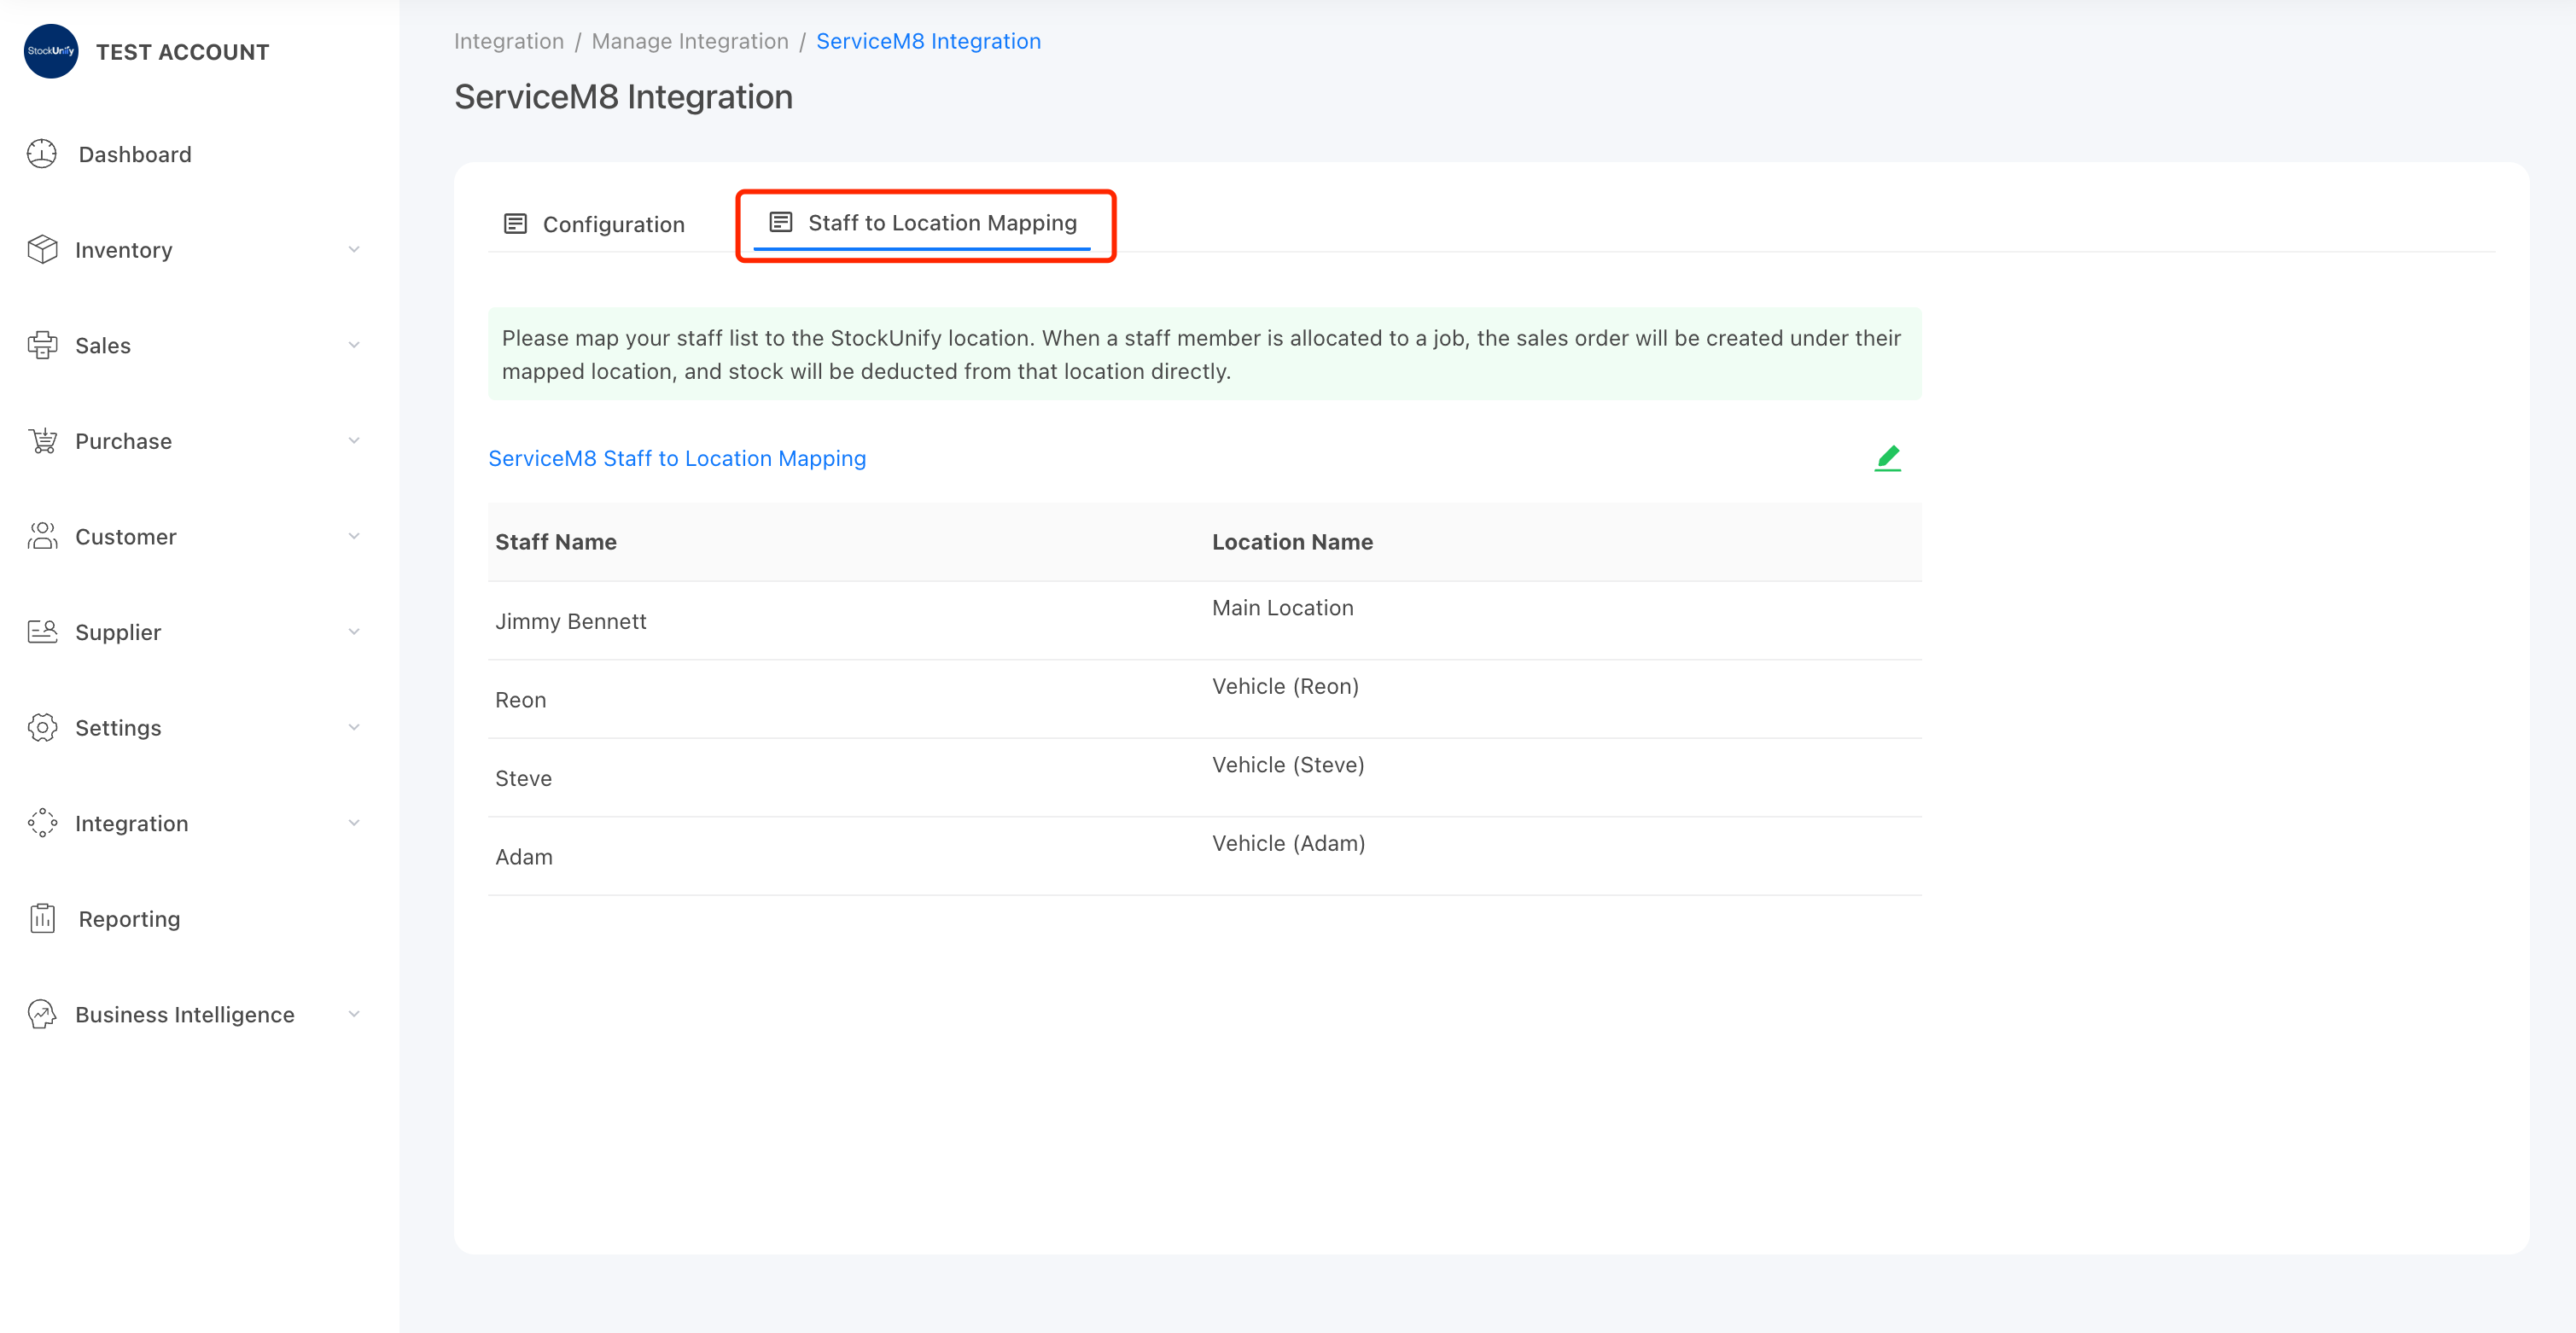This screenshot has height=1333, width=2576.
Task: Click the Inventory box icon
Action: pyautogui.click(x=42, y=249)
